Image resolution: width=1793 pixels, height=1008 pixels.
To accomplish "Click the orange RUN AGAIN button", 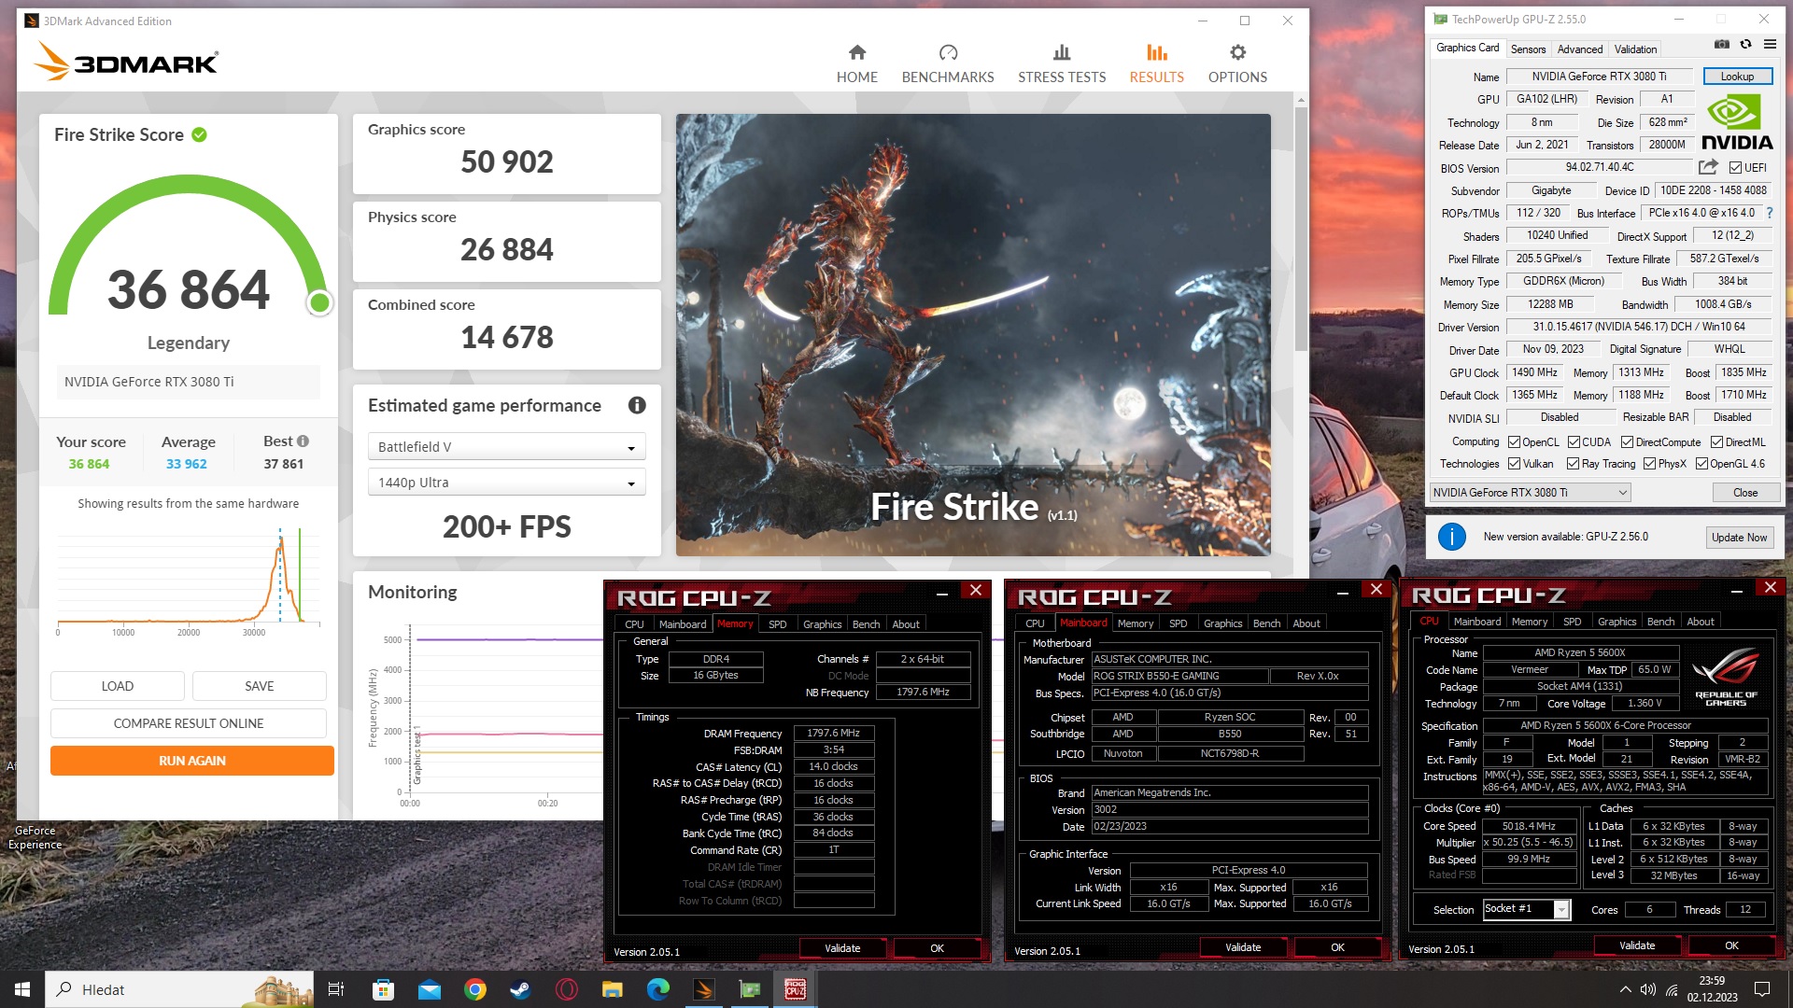I will 192,761.
